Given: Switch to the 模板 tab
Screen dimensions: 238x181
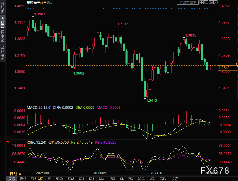Looking at the screenshot, I should (23, 179).
